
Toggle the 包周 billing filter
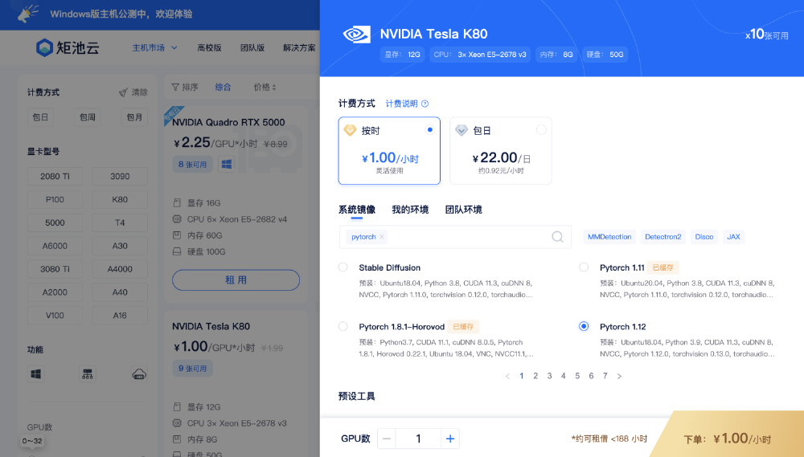(x=88, y=116)
